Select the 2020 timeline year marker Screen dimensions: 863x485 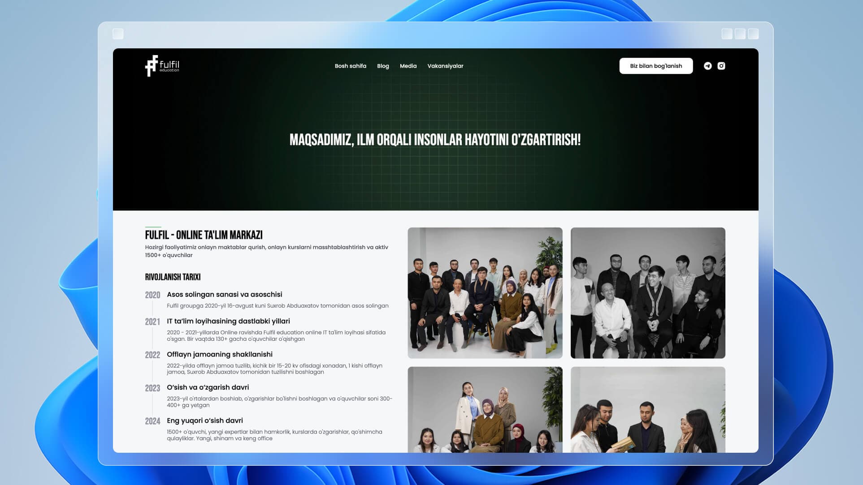152,295
